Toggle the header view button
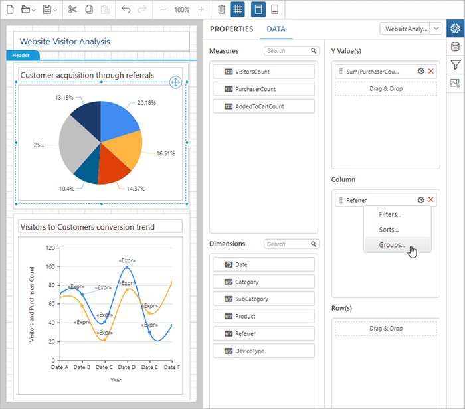 coord(258,9)
